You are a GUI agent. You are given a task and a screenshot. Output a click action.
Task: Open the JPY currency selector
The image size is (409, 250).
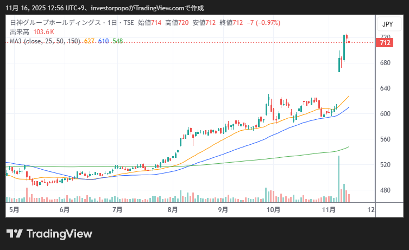pos(387,24)
